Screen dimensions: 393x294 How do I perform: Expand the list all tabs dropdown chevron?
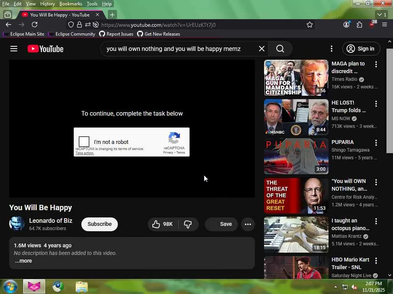tap(382, 15)
